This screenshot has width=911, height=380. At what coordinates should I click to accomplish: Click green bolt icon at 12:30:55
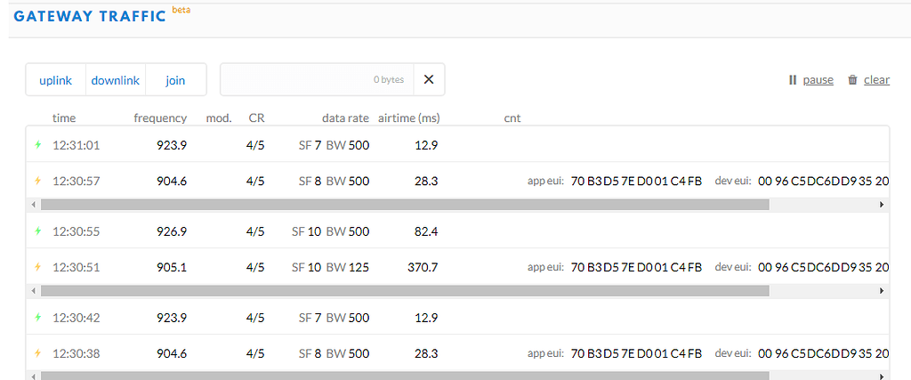pyautogui.click(x=38, y=231)
